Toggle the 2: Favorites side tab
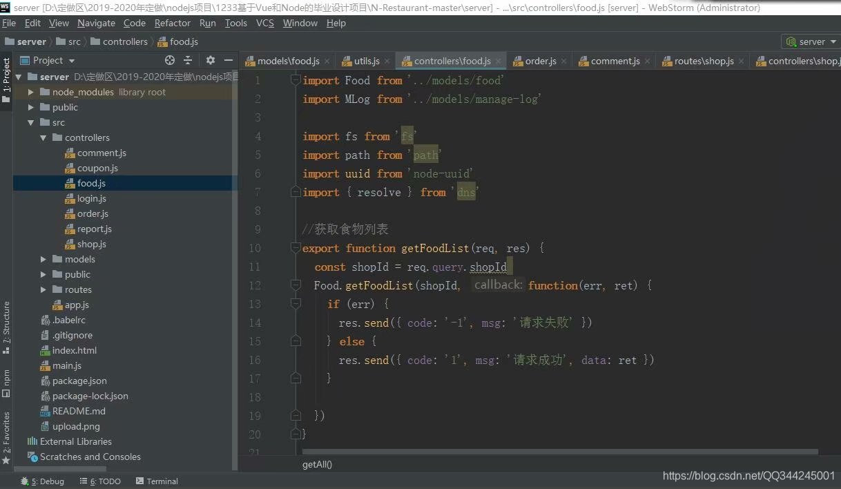This screenshot has width=841, height=489. [x=6, y=437]
